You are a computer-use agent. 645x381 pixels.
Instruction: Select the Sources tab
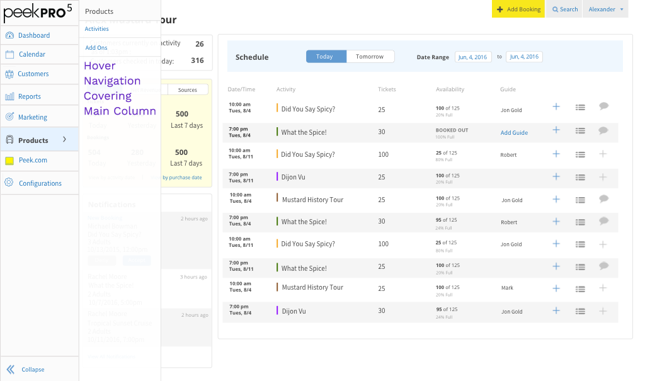[x=188, y=89]
